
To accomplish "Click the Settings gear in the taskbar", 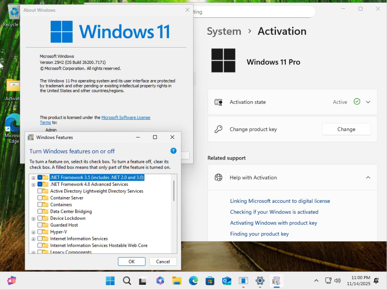I will pyautogui.click(x=260, y=281).
